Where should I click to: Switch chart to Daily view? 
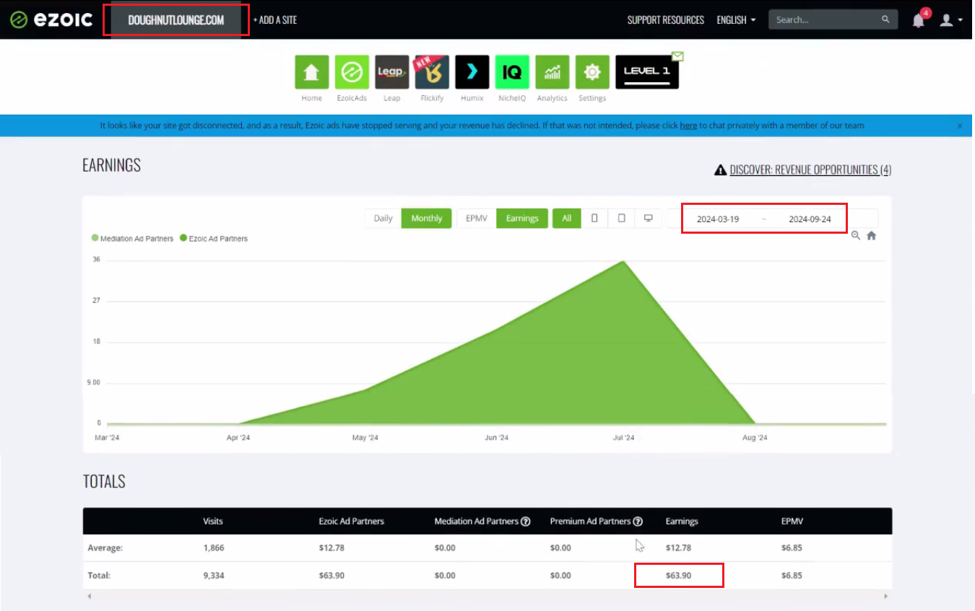point(383,218)
